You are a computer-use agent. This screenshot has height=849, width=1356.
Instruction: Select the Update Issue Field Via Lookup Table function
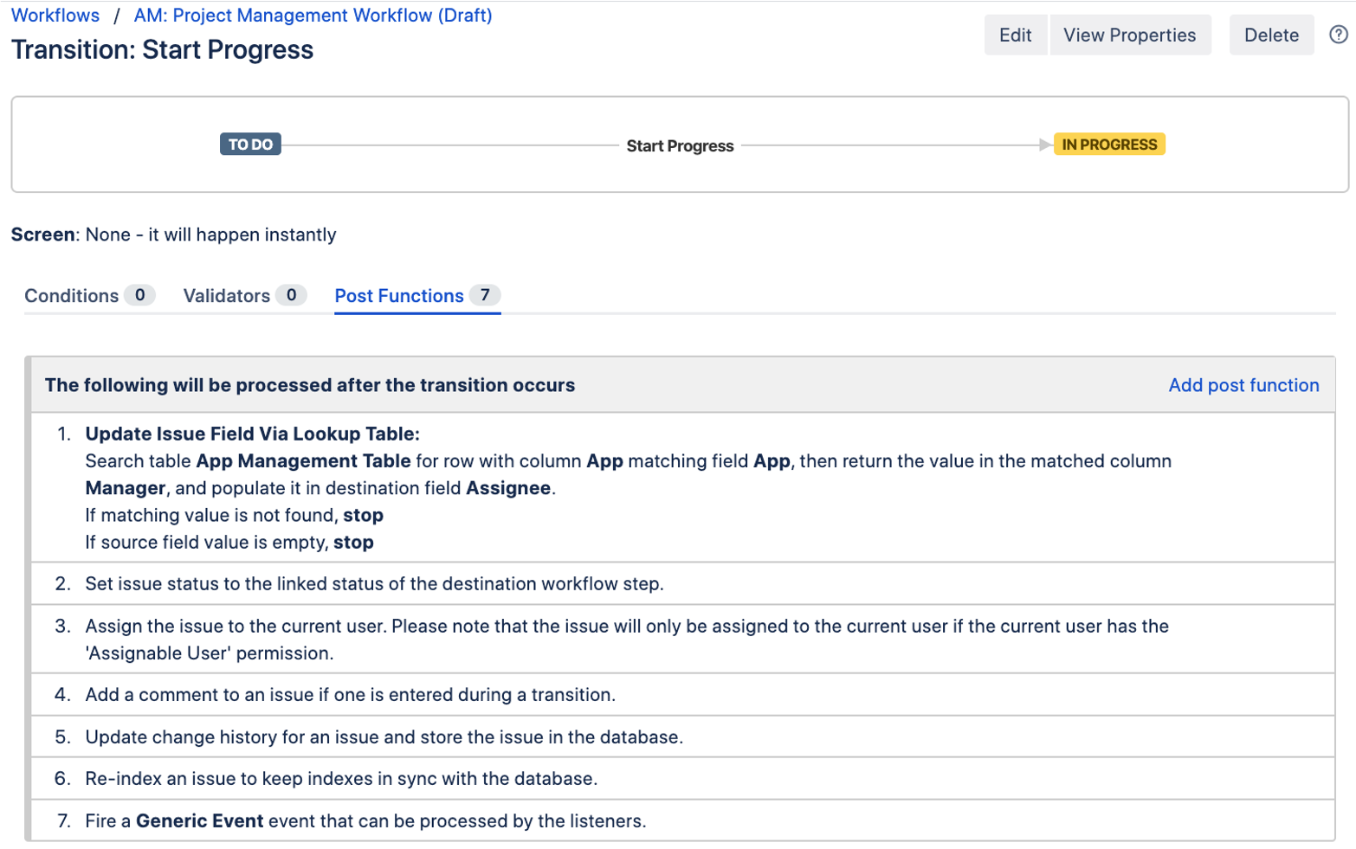point(252,434)
